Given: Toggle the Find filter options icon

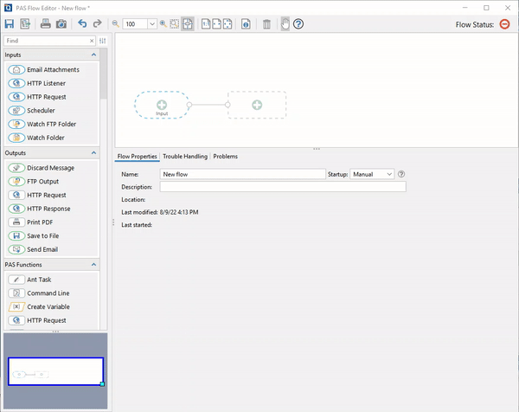Looking at the screenshot, I should click(x=102, y=41).
